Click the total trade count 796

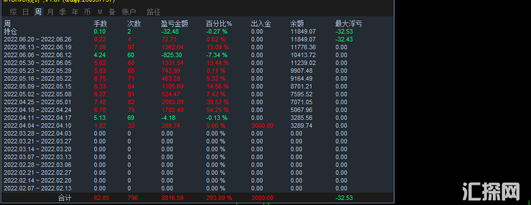(x=133, y=198)
